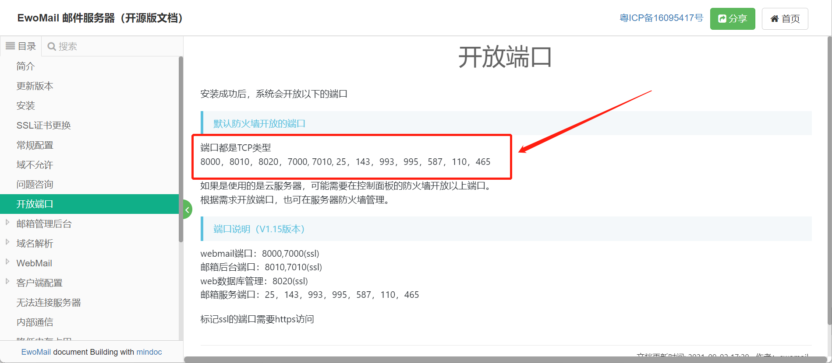Open the 常规配置 page

tap(35, 145)
